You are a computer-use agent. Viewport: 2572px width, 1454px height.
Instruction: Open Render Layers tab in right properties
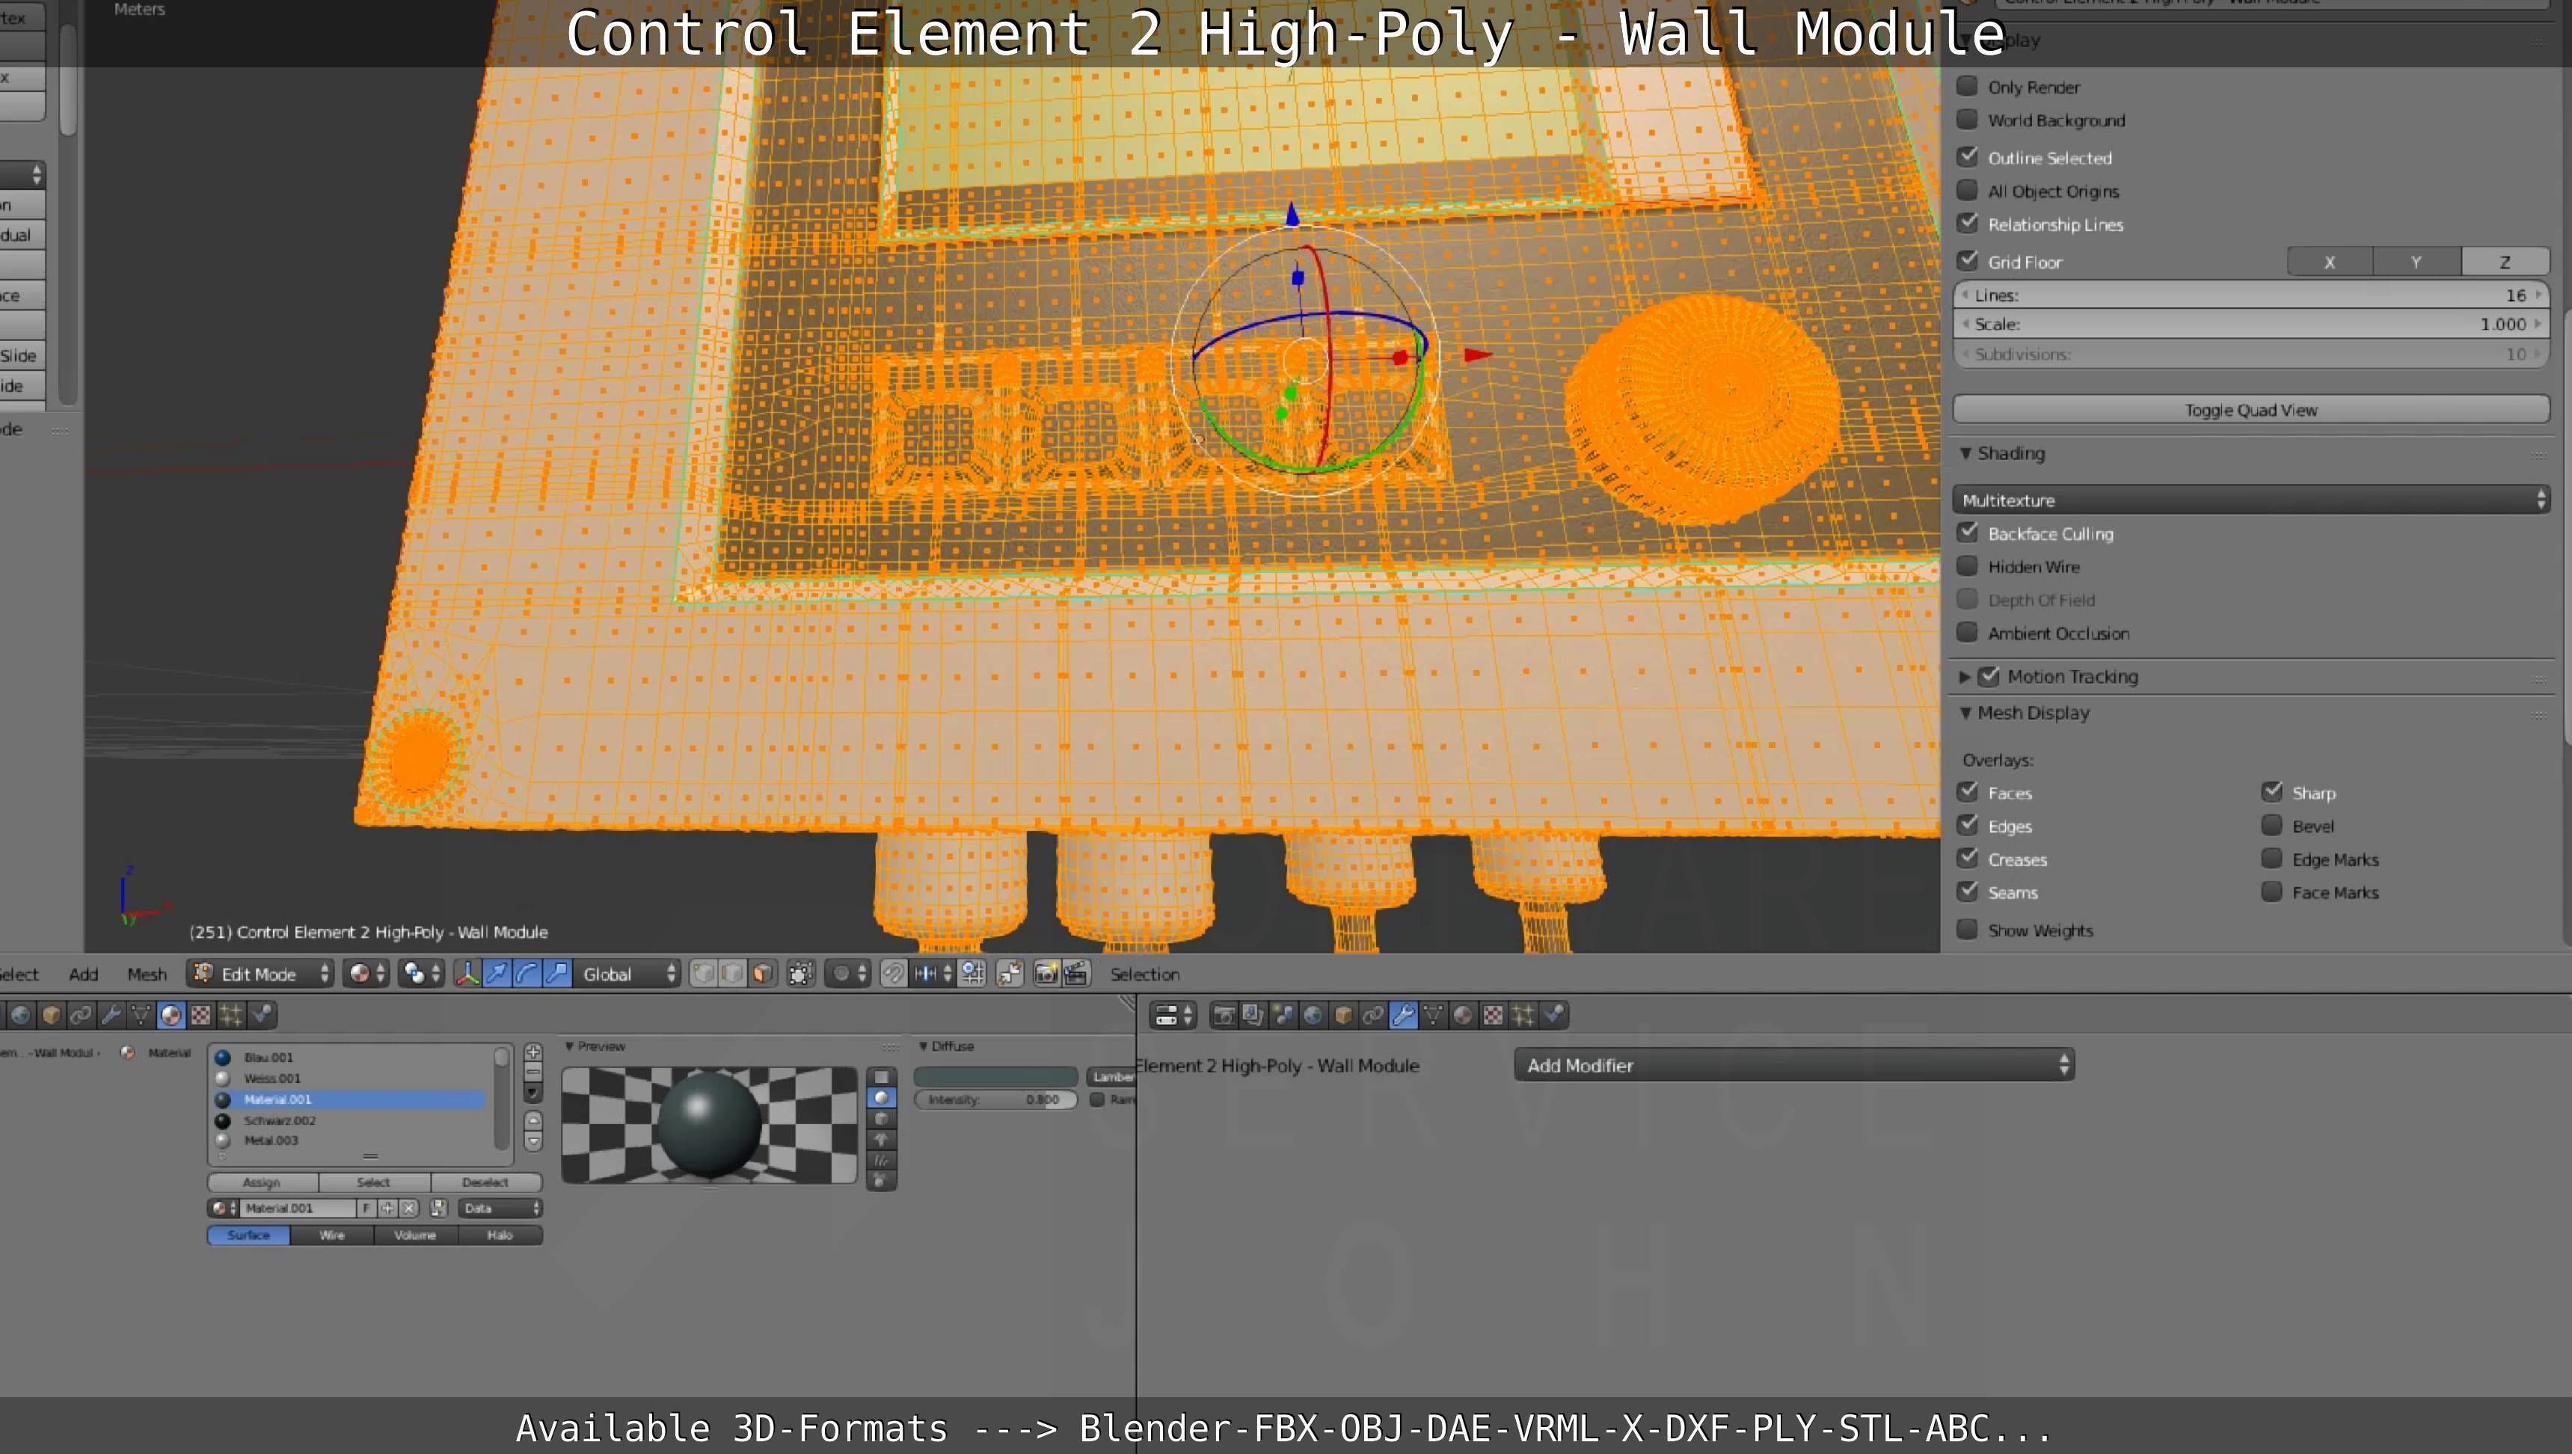(1253, 1016)
